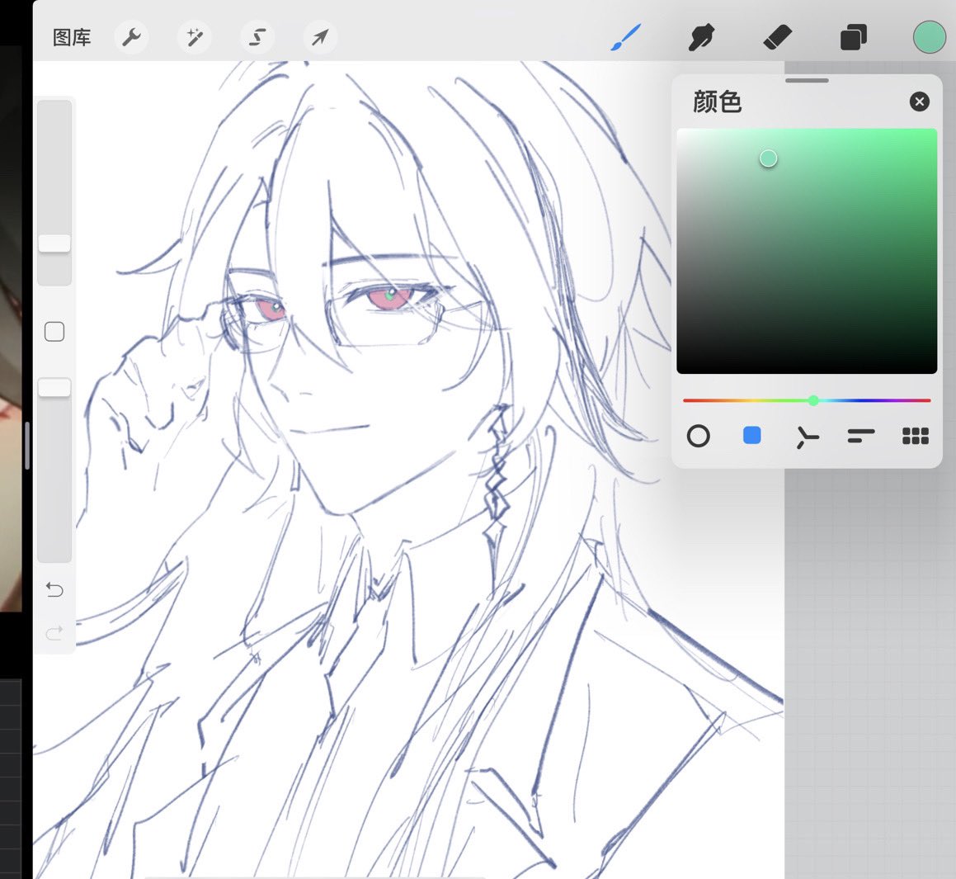The width and height of the screenshot is (956, 879).
Task: Switch to the Harmony color mode
Action: [x=807, y=437]
